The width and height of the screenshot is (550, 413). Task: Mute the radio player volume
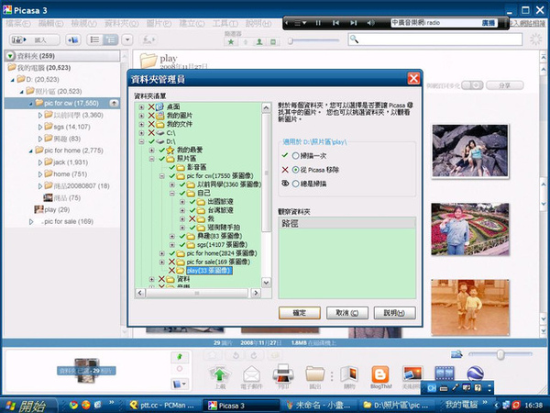(370, 23)
